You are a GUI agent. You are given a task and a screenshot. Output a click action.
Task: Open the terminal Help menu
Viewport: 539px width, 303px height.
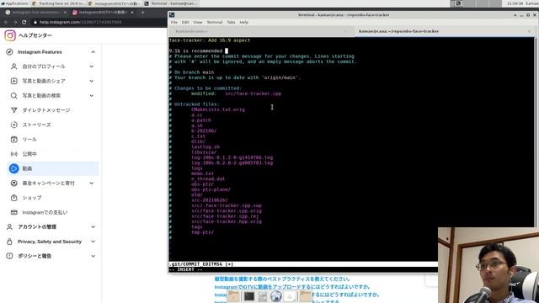tap(244, 23)
